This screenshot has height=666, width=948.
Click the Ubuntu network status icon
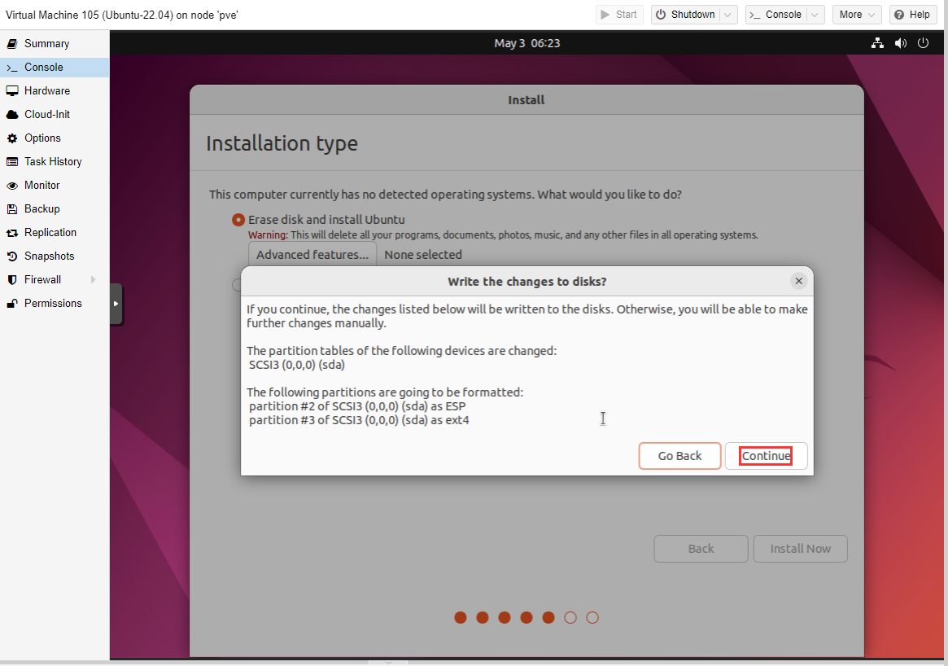tap(877, 43)
